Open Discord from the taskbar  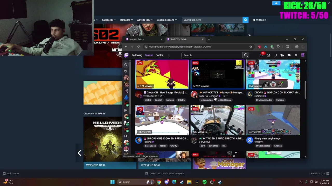167,182
